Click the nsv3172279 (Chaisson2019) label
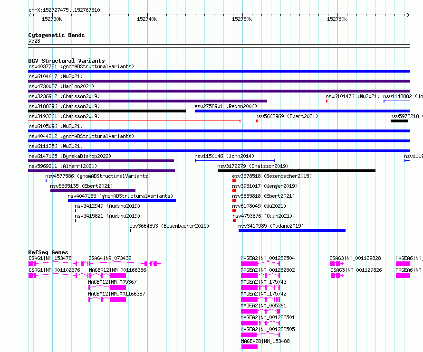Image resolution: width=423 pixels, height=352 pixels. (x=253, y=166)
